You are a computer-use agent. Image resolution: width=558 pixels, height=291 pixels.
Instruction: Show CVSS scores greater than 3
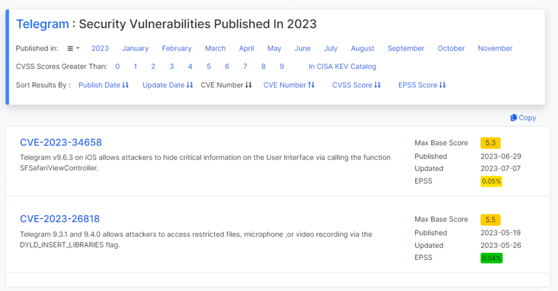pyautogui.click(x=172, y=66)
